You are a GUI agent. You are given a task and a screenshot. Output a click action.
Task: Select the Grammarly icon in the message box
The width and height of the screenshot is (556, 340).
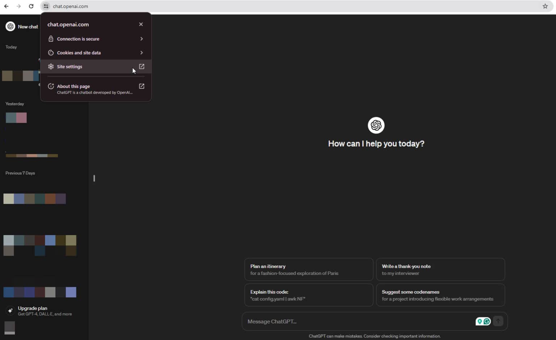click(486, 321)
